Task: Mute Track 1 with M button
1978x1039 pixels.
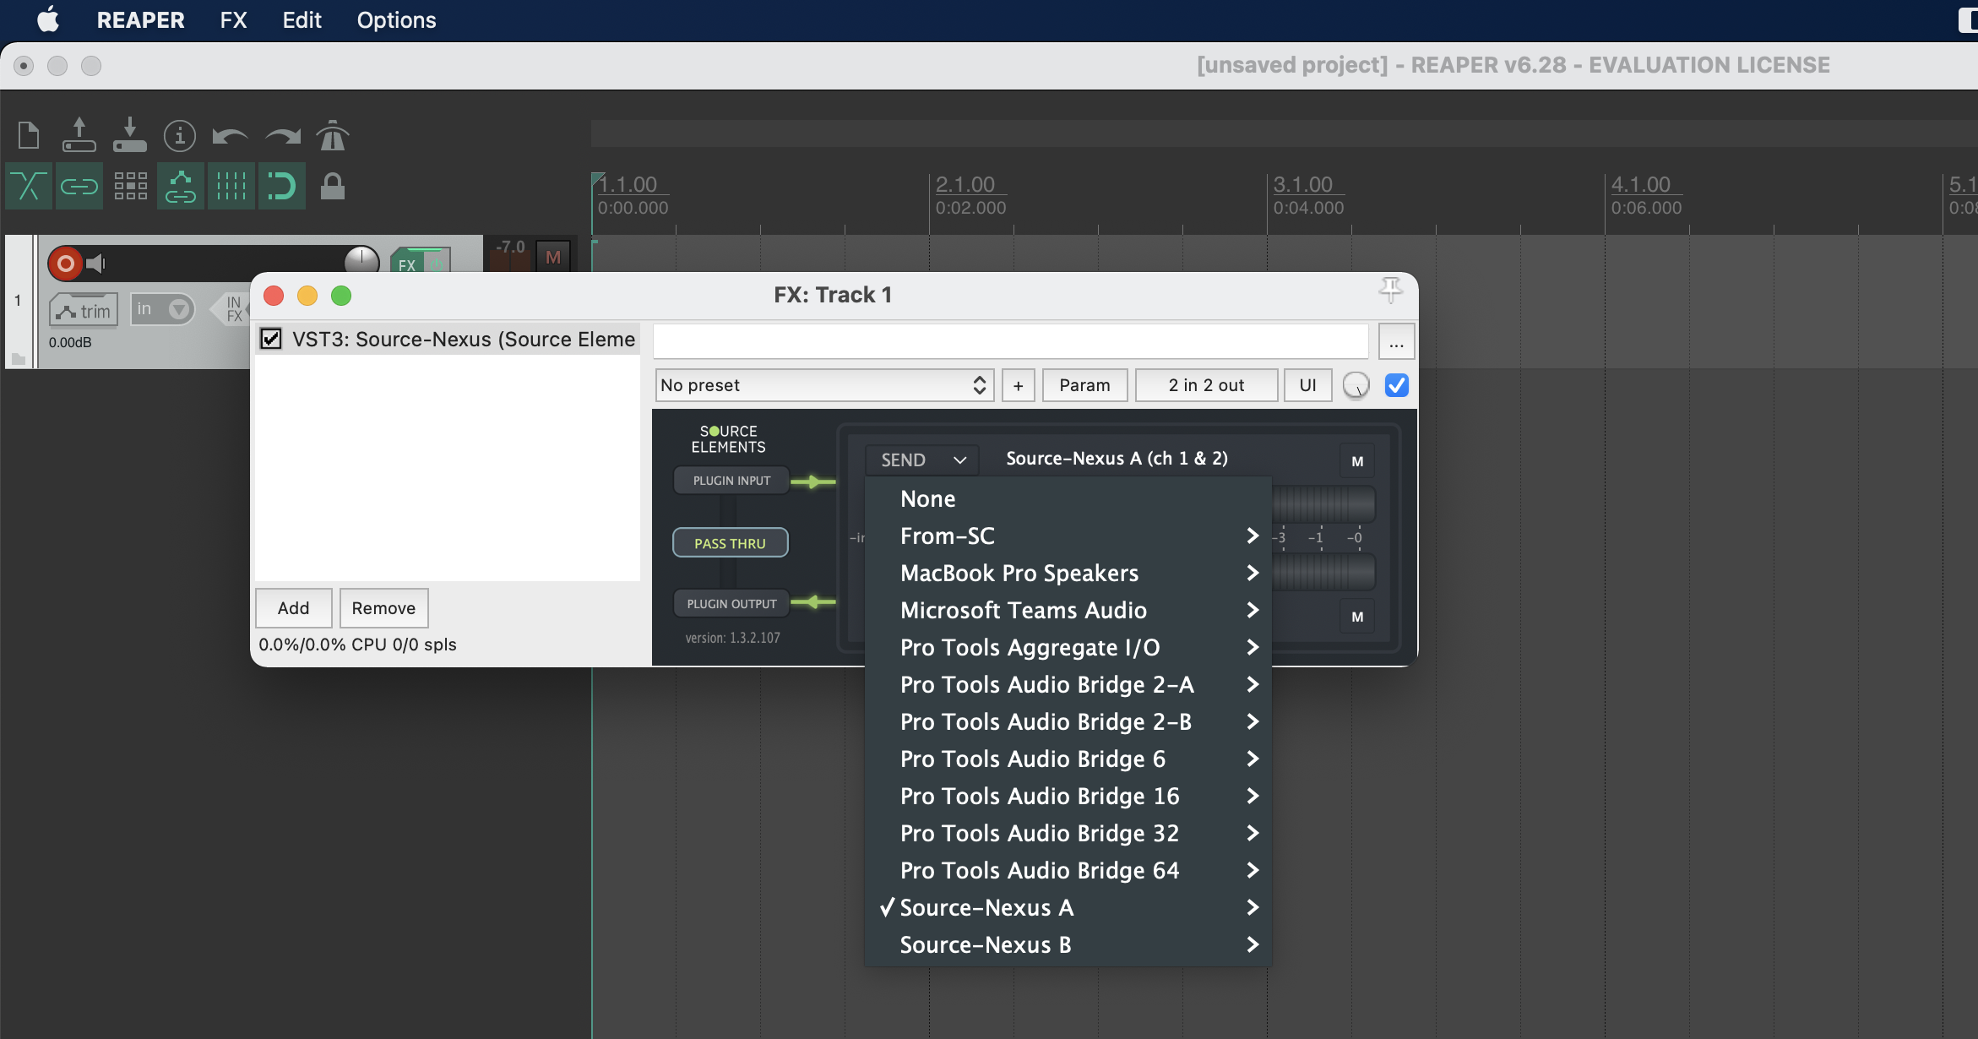Action: 553,257
